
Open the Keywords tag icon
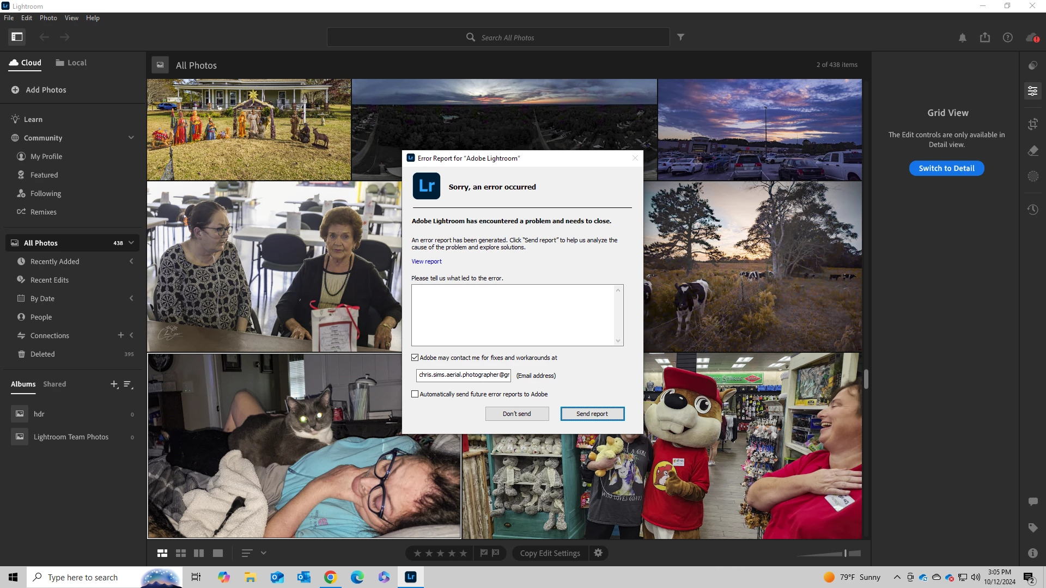coord(1032,528)
